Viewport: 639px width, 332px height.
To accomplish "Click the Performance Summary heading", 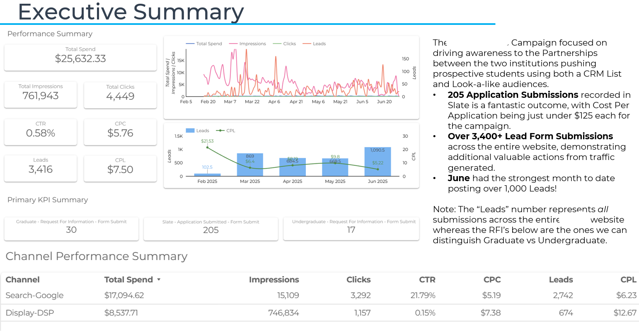I will 50,34.
